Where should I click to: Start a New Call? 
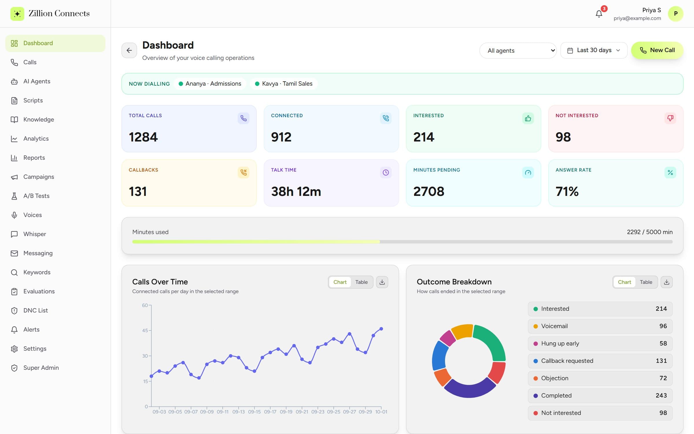pos(657,50)
